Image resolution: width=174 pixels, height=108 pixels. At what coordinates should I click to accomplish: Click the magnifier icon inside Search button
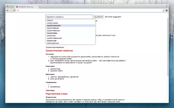pyautogui.click(x=95, y=17)
